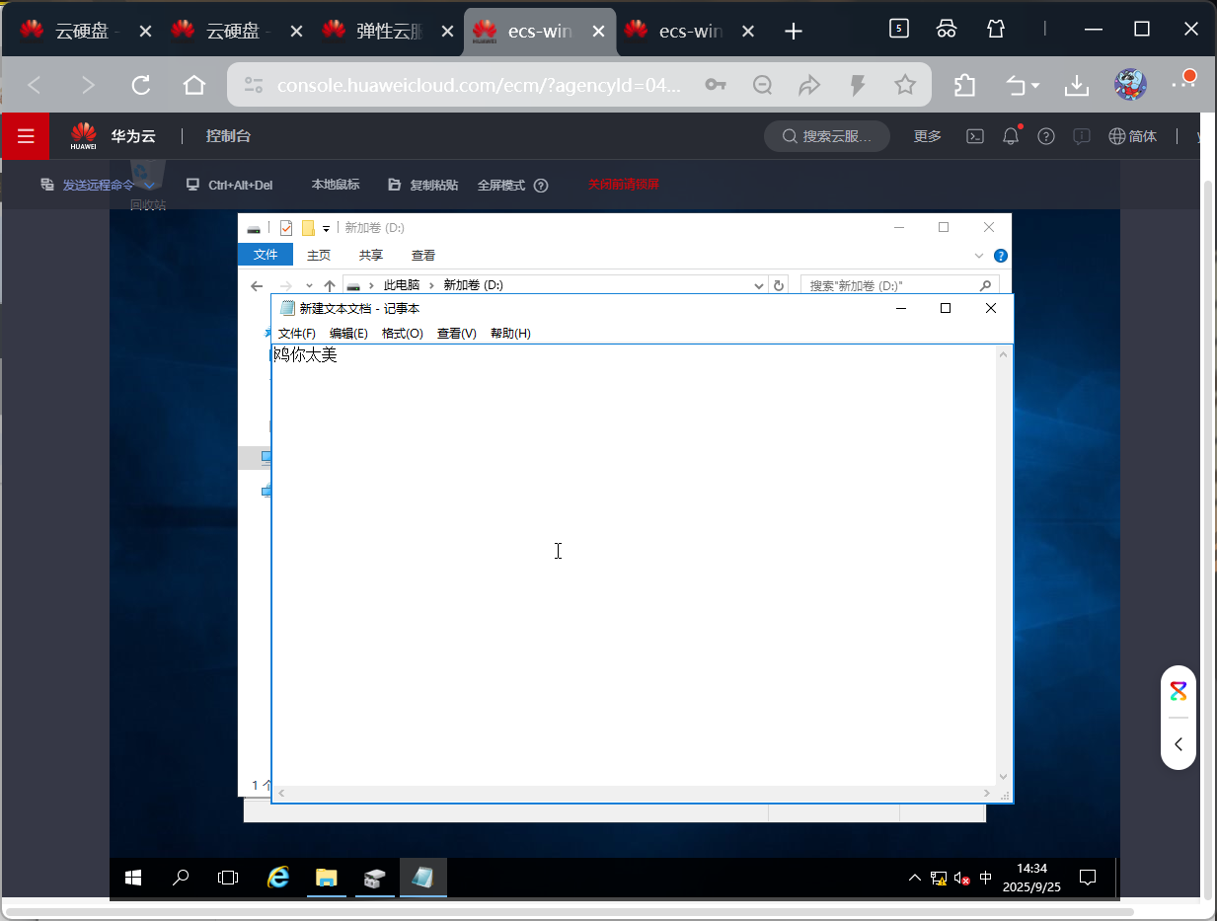The height and width of the screenshot is (921, 1217).
Task: Click the Notepad icon on remote taskbar
Action: [423, 877]
